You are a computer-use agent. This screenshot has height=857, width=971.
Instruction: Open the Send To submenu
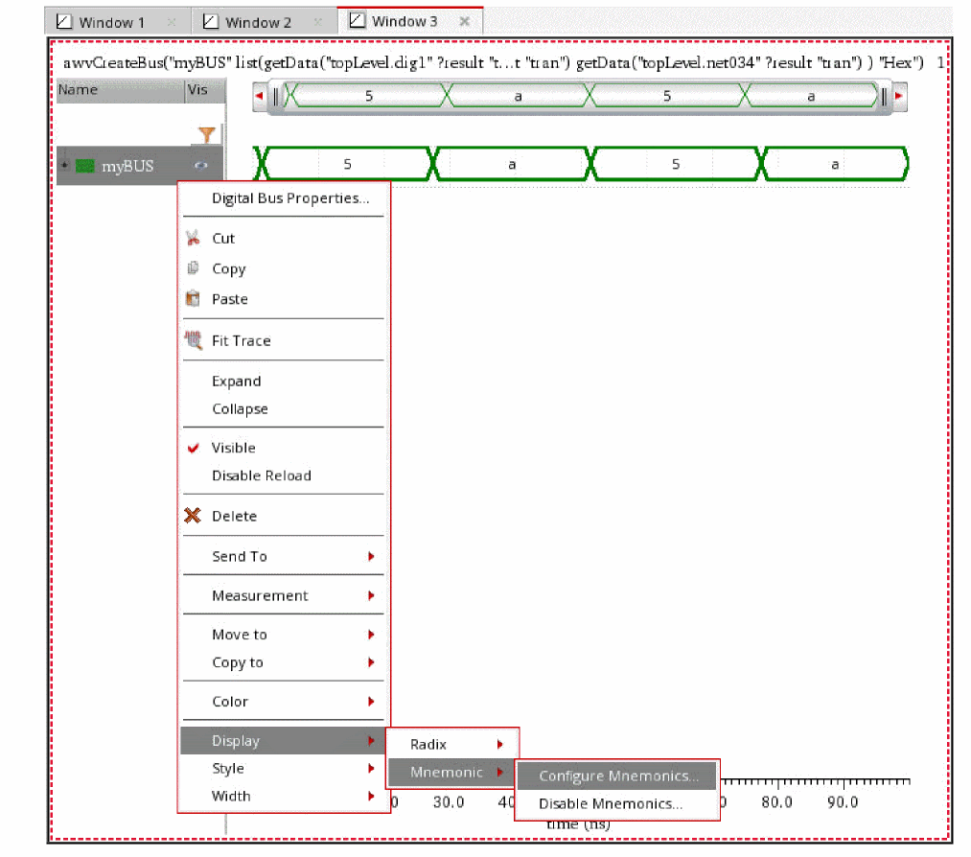click(284, 556)
